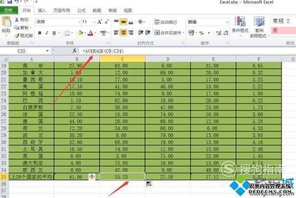Align text left in cell

coord(116,33)
